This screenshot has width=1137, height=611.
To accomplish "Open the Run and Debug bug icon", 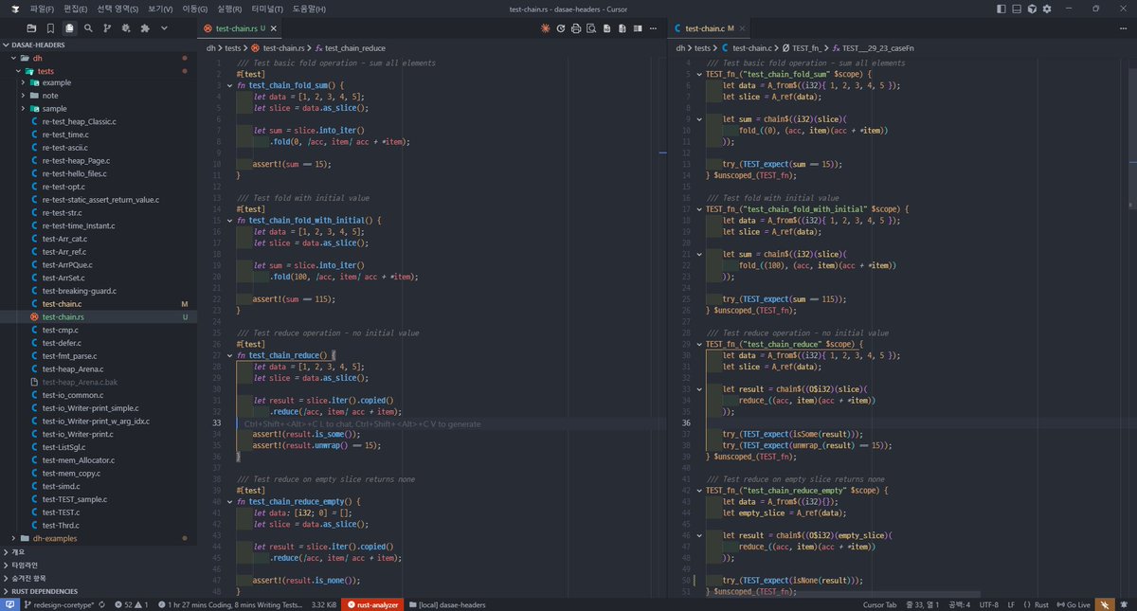I will coord(126,28).
